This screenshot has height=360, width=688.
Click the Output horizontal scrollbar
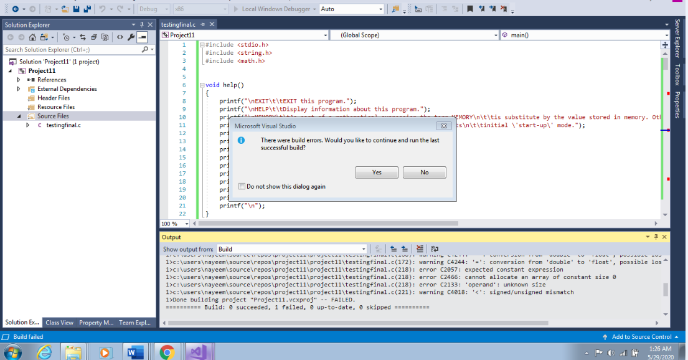(x=358, y=323)
